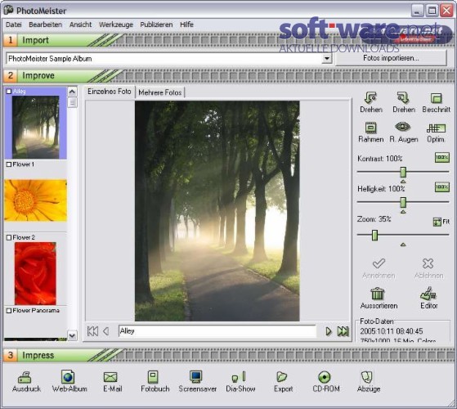Click the PhotoMeister title bar icon
Viewport: 457px width, 409px height.
(x=9, y=10)
